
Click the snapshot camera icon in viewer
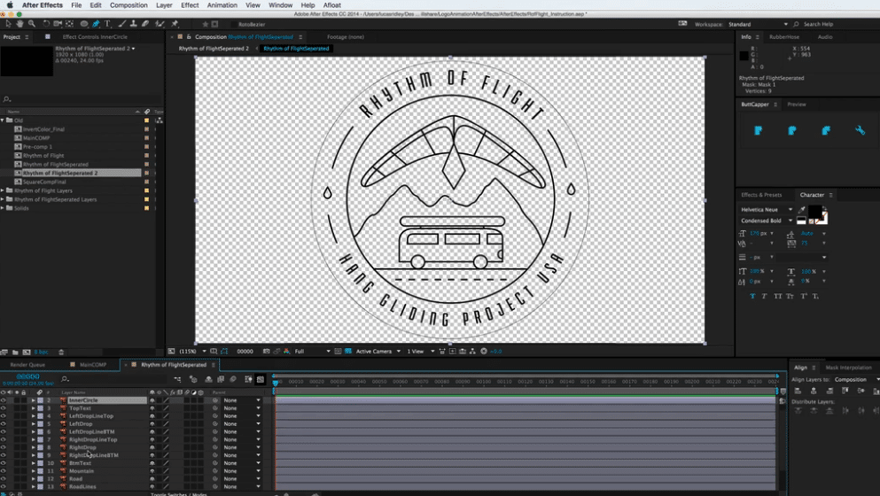(x=267, y=352)
